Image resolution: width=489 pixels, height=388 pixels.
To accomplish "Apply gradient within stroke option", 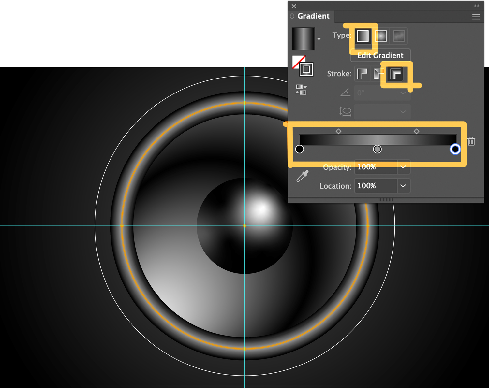I will pyautogui.click(x=362, y=74).
